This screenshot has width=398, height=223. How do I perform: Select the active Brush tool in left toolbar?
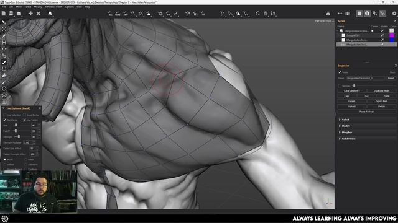tap(4, 62)
